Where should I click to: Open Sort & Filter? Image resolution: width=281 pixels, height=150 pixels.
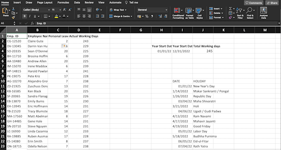coord(240,13)
